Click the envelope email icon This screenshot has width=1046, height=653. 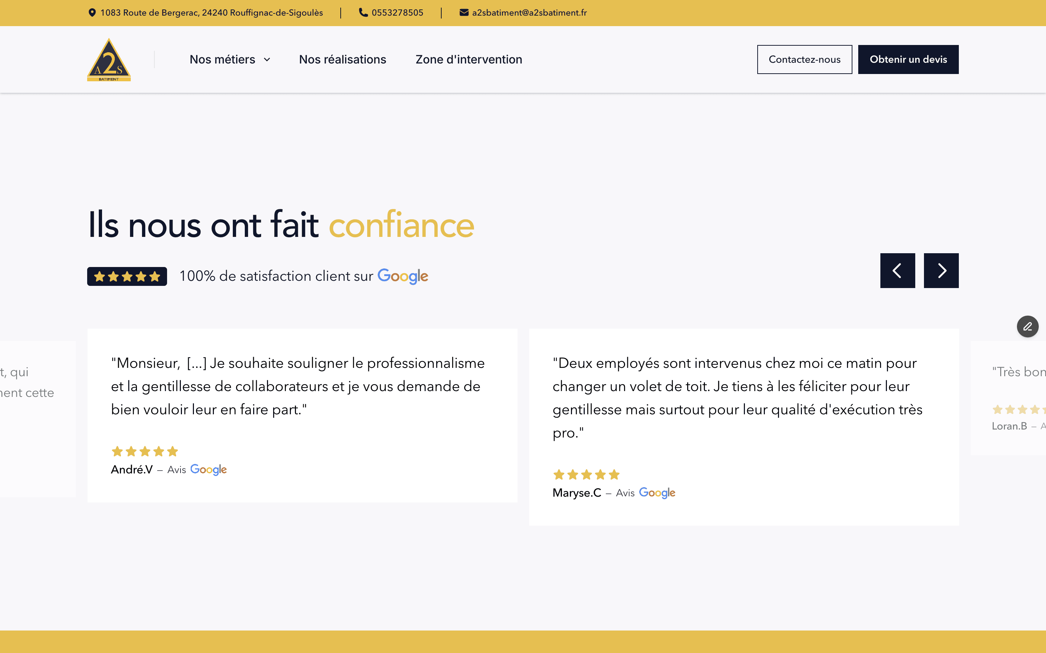tap(464, 13)
